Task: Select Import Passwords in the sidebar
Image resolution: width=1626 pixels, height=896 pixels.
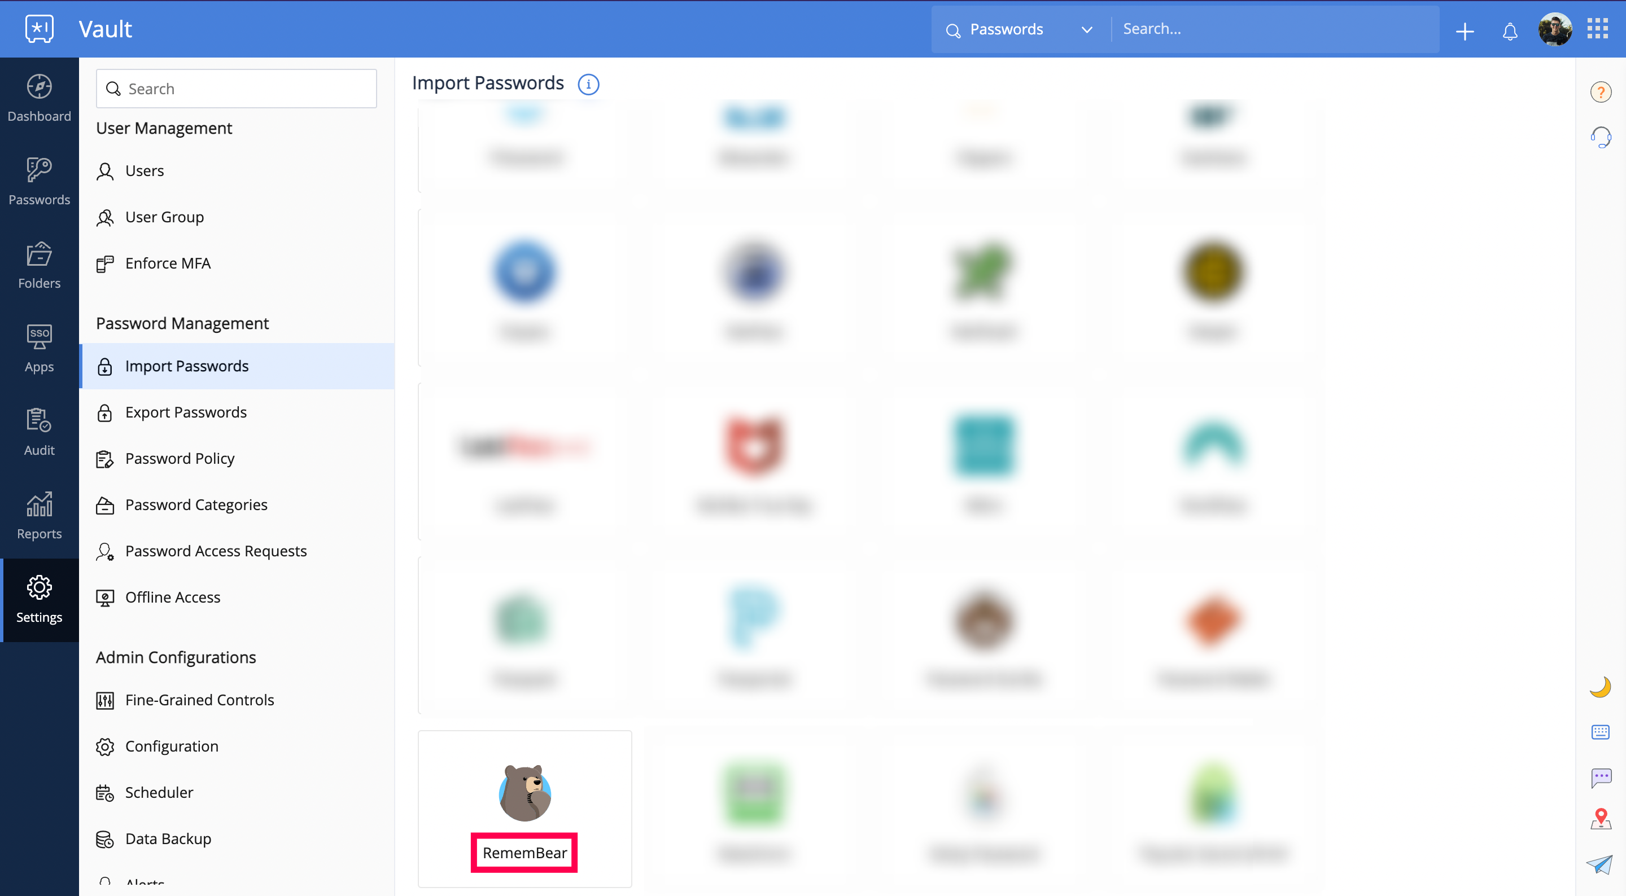Action: click(x=237, y=366)
